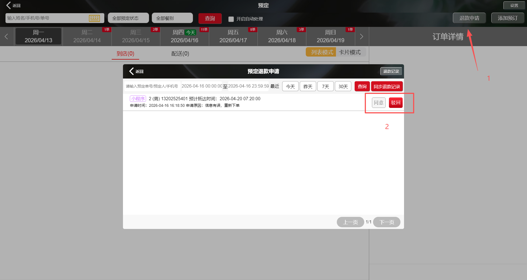This screenshot has width=527, height=280.
Task: Go back using top-left 返回 arrow
Action: pos(13,5)
